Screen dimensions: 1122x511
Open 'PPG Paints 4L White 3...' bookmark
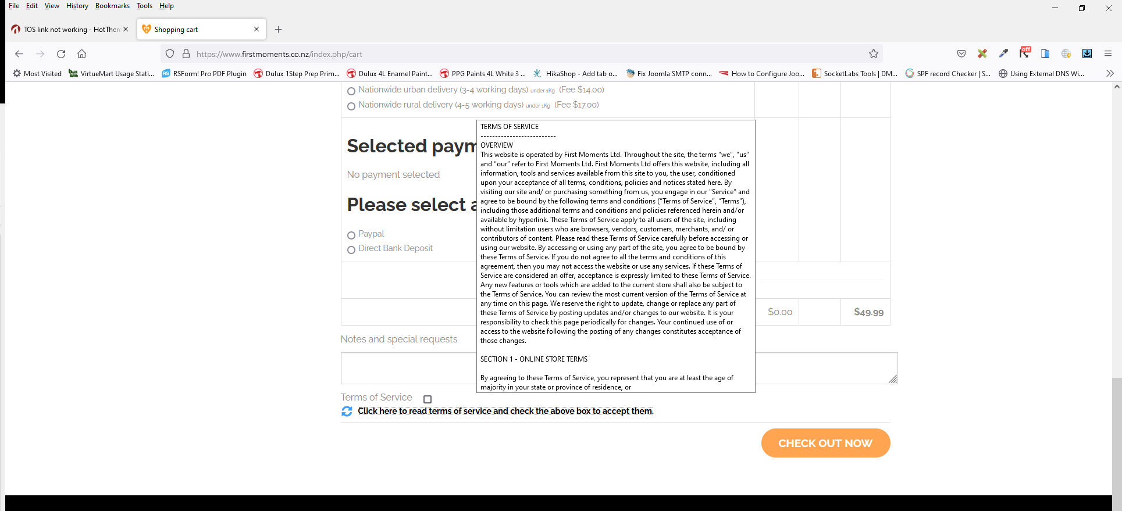click(x=483, y=74)
